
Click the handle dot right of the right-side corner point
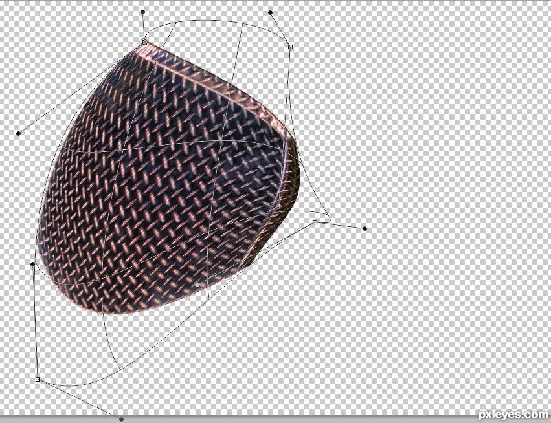pyautogui.click(x=365, y=229)
